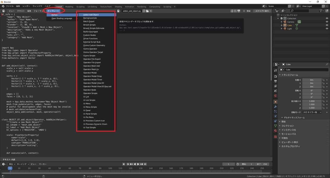The height and width of the screenshot is (178, 330).
Task: Click the 拡大縮小 Z value slider field
Action: click(312, 108)
